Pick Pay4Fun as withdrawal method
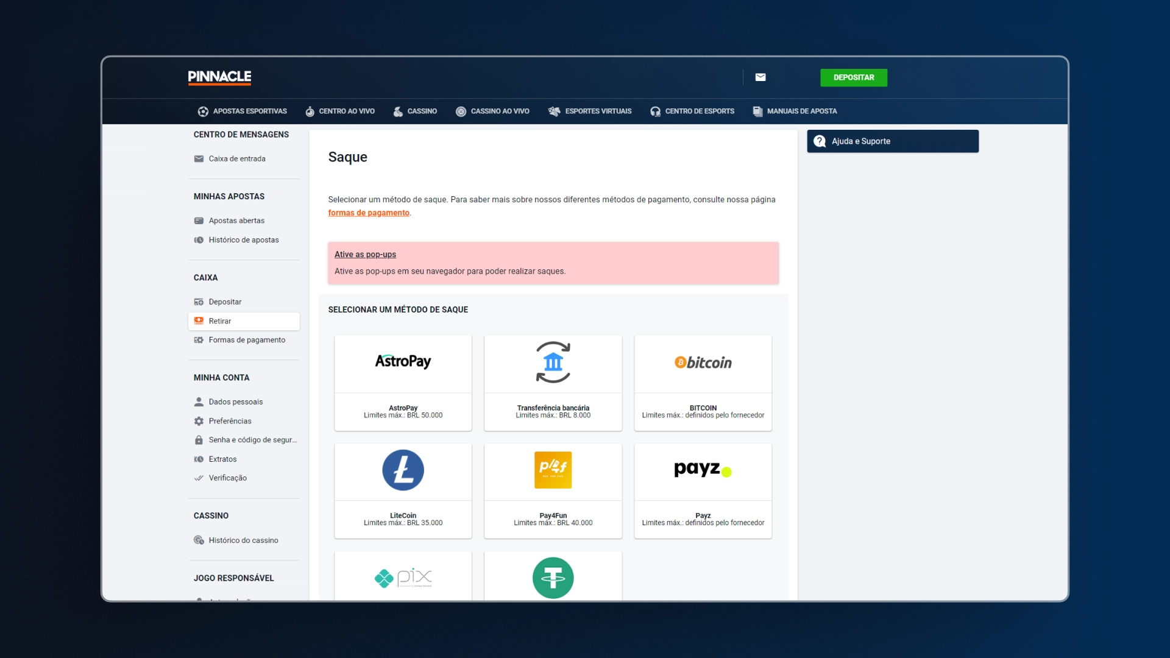Image resolution: width=1170 pixels, height=658 pixels. [553, 491]
